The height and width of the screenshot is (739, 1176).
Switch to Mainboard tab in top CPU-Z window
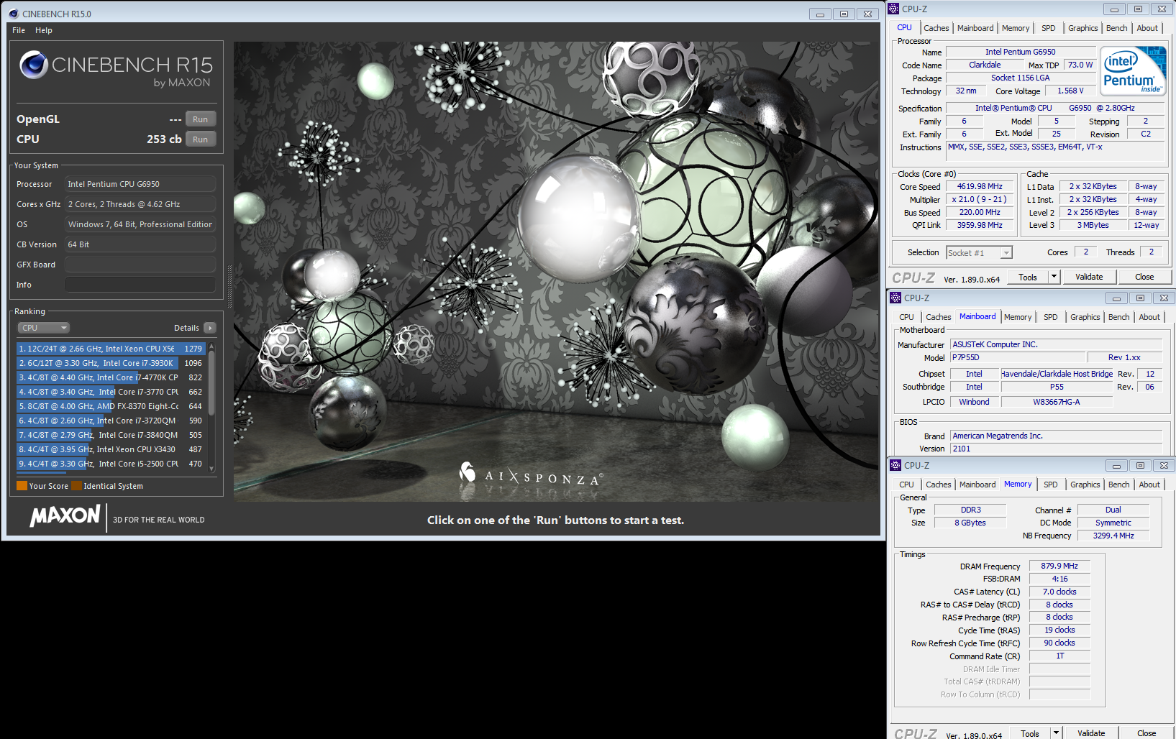(975, 28)
